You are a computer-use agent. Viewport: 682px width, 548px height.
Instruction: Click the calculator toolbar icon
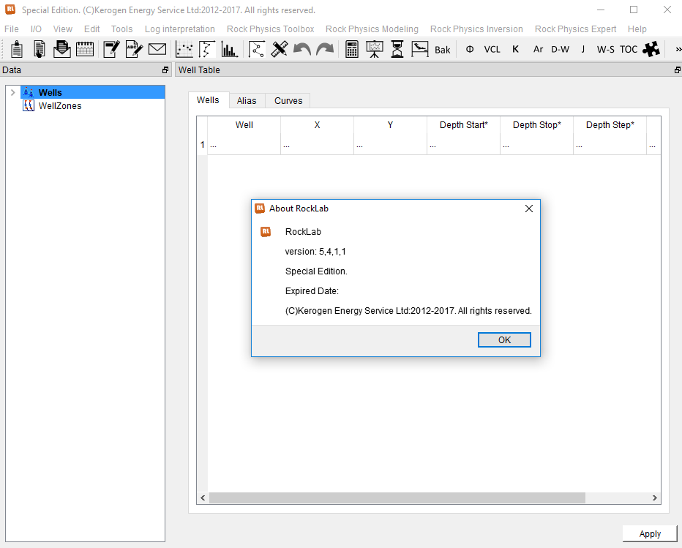[x=352, y=49]
